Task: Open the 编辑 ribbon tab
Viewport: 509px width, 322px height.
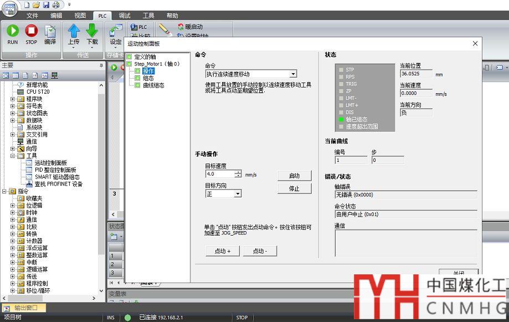Action: [56, 16]
